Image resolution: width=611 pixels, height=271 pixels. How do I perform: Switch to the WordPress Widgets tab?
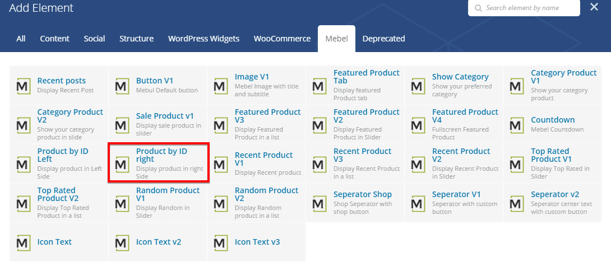[x=203, y=39]
